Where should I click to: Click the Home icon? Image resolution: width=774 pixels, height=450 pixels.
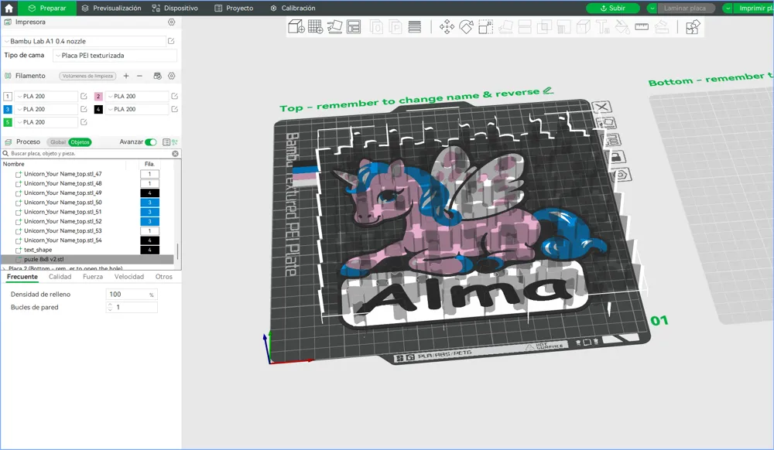point(9,8)
